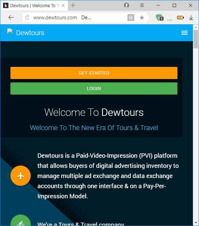The width and height of the screenshot is (199, 226).
Task: Close the Dewtours tab
Action: pyautogui.click(x=63, y=5)
